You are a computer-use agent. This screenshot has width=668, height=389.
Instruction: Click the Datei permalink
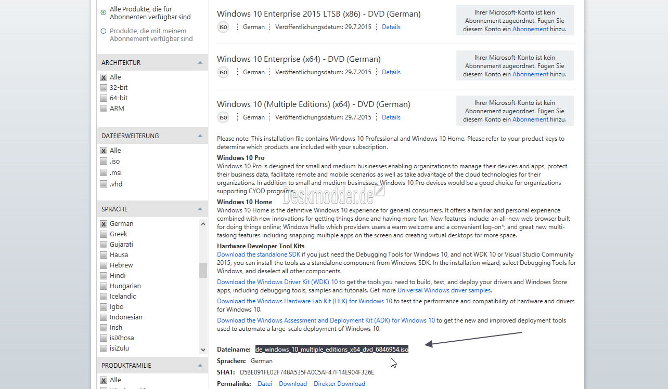[265, 384]
